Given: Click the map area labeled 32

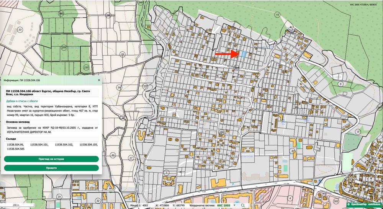Looking at the screenshot, I should point(98,201).
